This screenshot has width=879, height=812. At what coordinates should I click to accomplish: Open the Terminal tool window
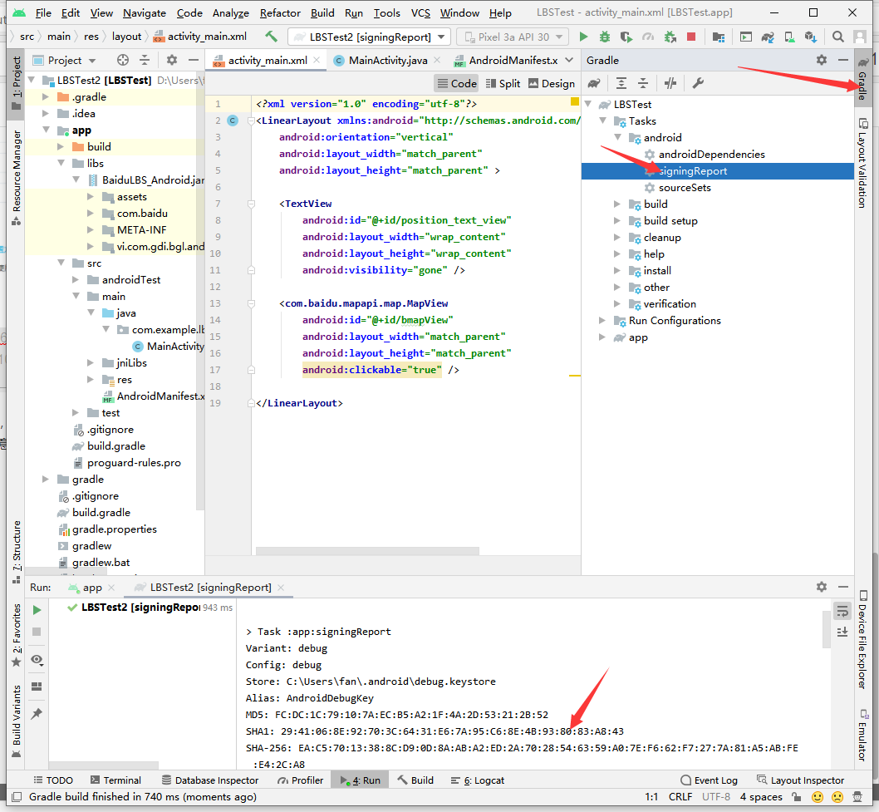click(x=116, y=780)
